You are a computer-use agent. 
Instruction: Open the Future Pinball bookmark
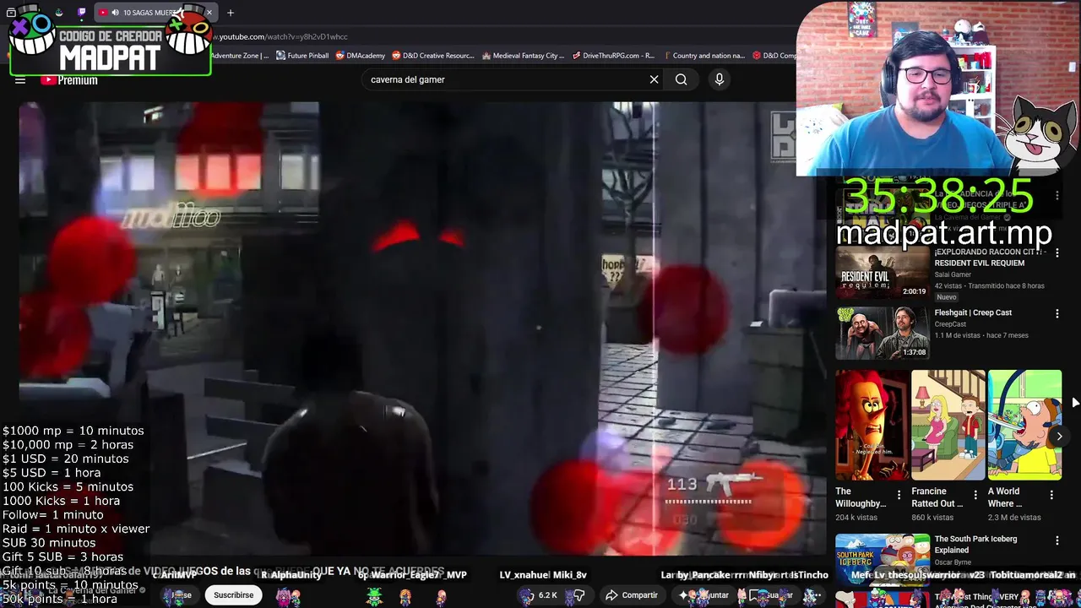(x=302, y=56)
